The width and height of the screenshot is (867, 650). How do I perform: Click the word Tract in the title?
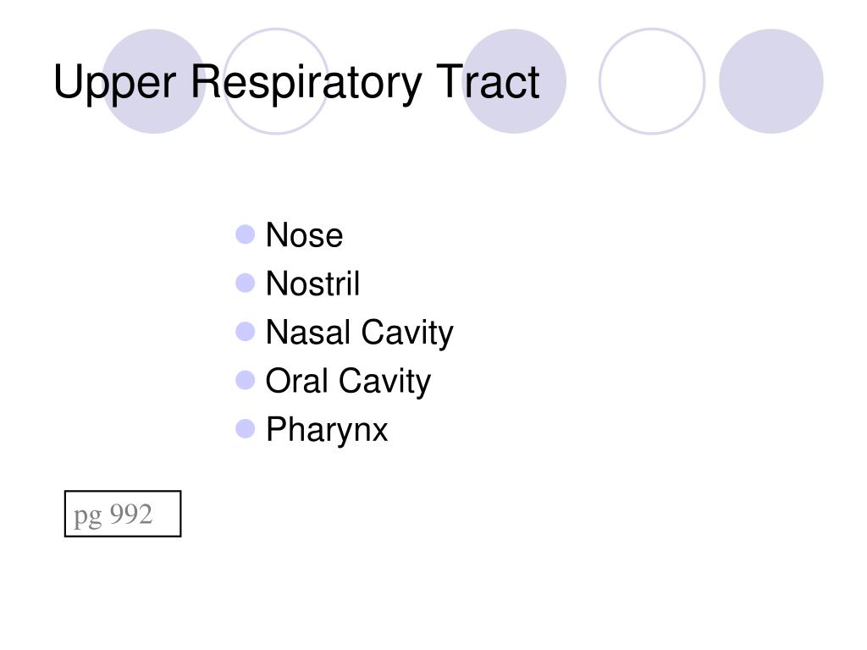point(488,82)
